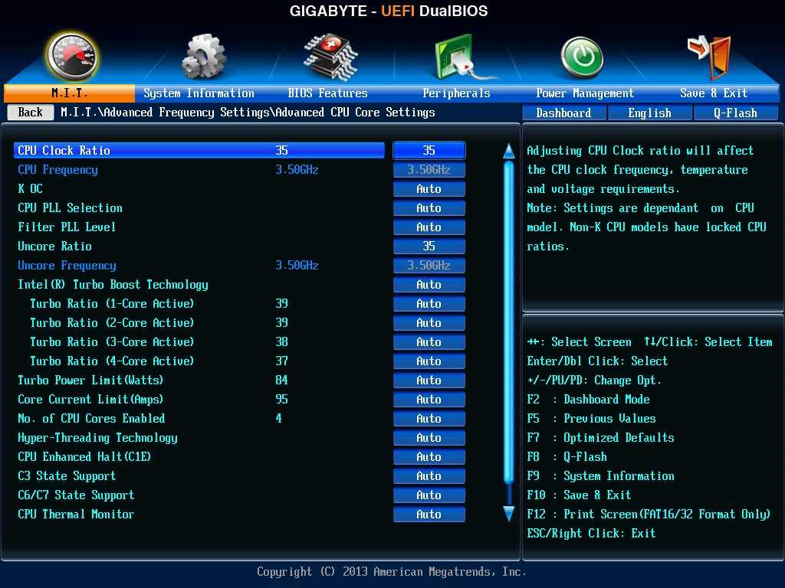Toggle the CPU Enhanced Halt (C1E) value
Viewport: 785px width, 588px height.
pyautogui.click(x=429, y=457)
